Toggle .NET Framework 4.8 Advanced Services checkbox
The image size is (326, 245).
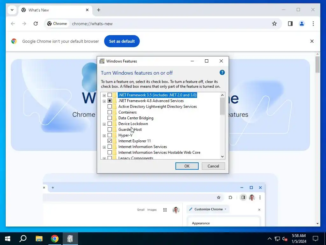tap(110, 101)
